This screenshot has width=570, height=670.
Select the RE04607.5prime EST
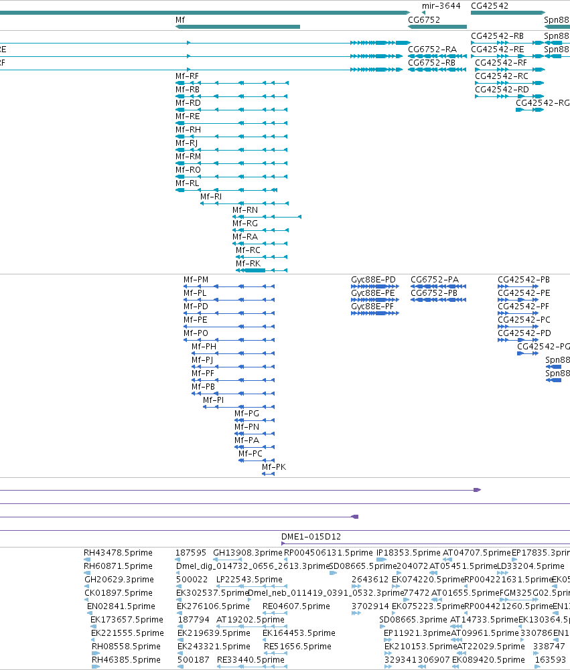point(275,613)
